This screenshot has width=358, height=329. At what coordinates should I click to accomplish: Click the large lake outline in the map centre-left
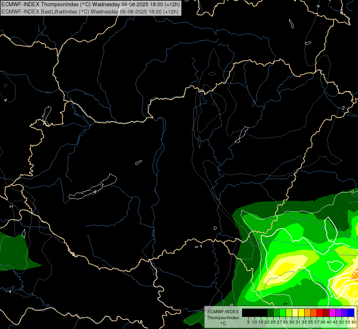pyautogui.click(x=93, y=186)
